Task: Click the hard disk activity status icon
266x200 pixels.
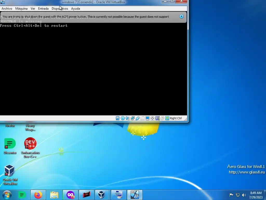Action: [x=118, y=118]
